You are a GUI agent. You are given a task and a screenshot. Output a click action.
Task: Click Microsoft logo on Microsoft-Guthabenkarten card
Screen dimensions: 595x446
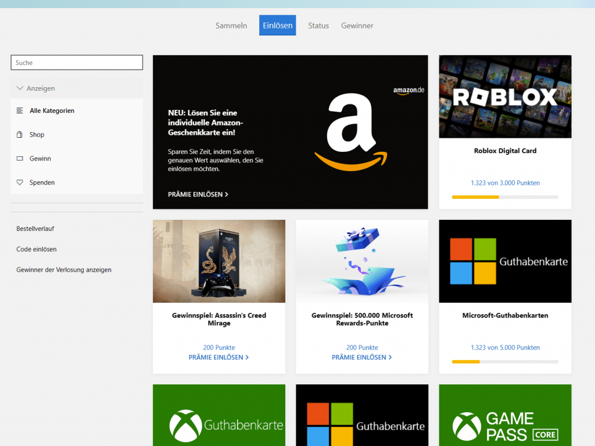click(473, 261)
